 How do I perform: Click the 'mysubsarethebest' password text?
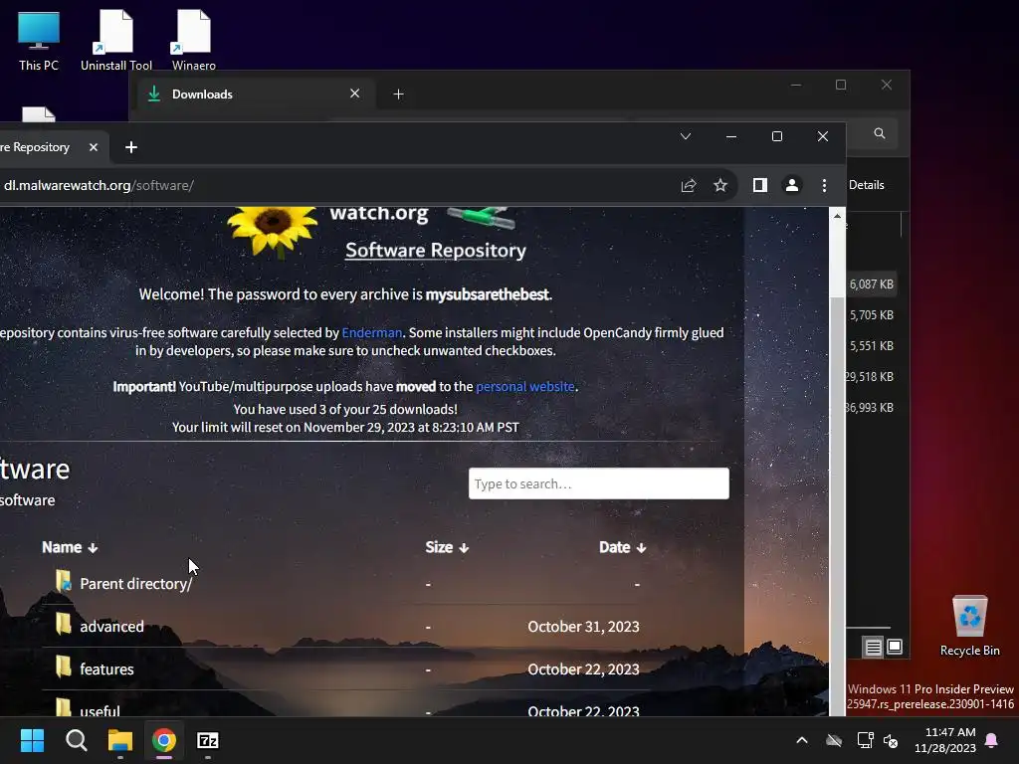pyautogui.click(x=488, y=294)
